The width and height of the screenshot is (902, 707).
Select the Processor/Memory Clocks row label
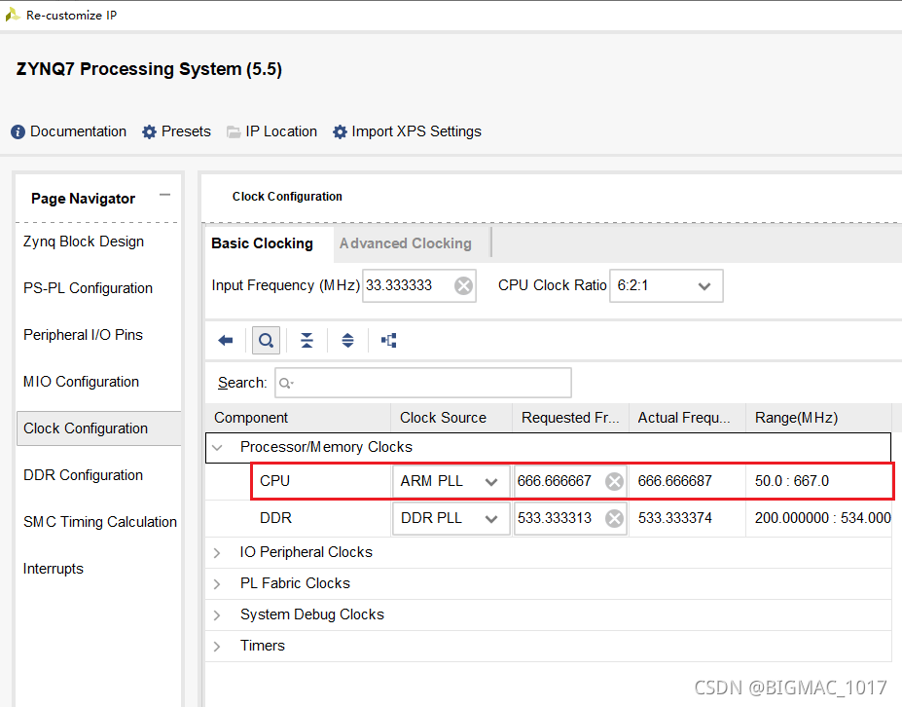(326, 447)
